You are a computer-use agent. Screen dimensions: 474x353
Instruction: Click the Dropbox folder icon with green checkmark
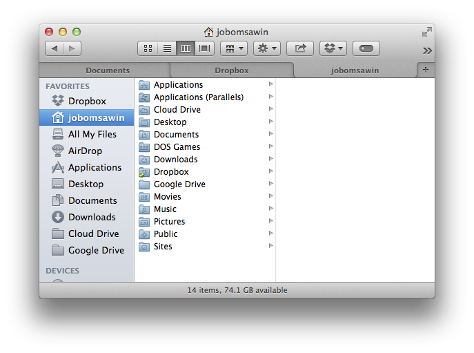(x=144, y=172)
